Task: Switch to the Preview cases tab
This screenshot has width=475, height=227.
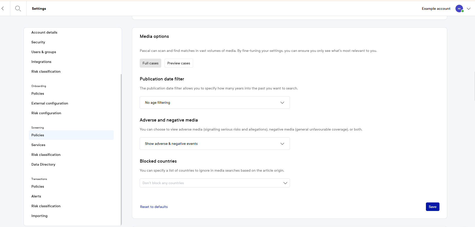Action: tap(179, 63)
